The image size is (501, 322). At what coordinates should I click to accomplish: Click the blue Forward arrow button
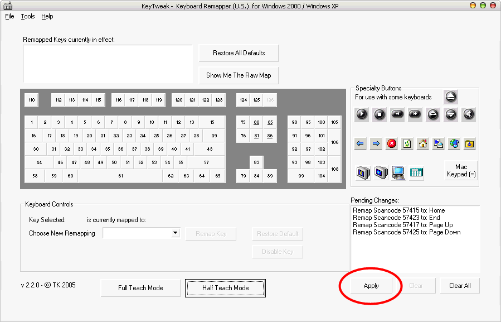pyautogui.click(x=376, y=143)
